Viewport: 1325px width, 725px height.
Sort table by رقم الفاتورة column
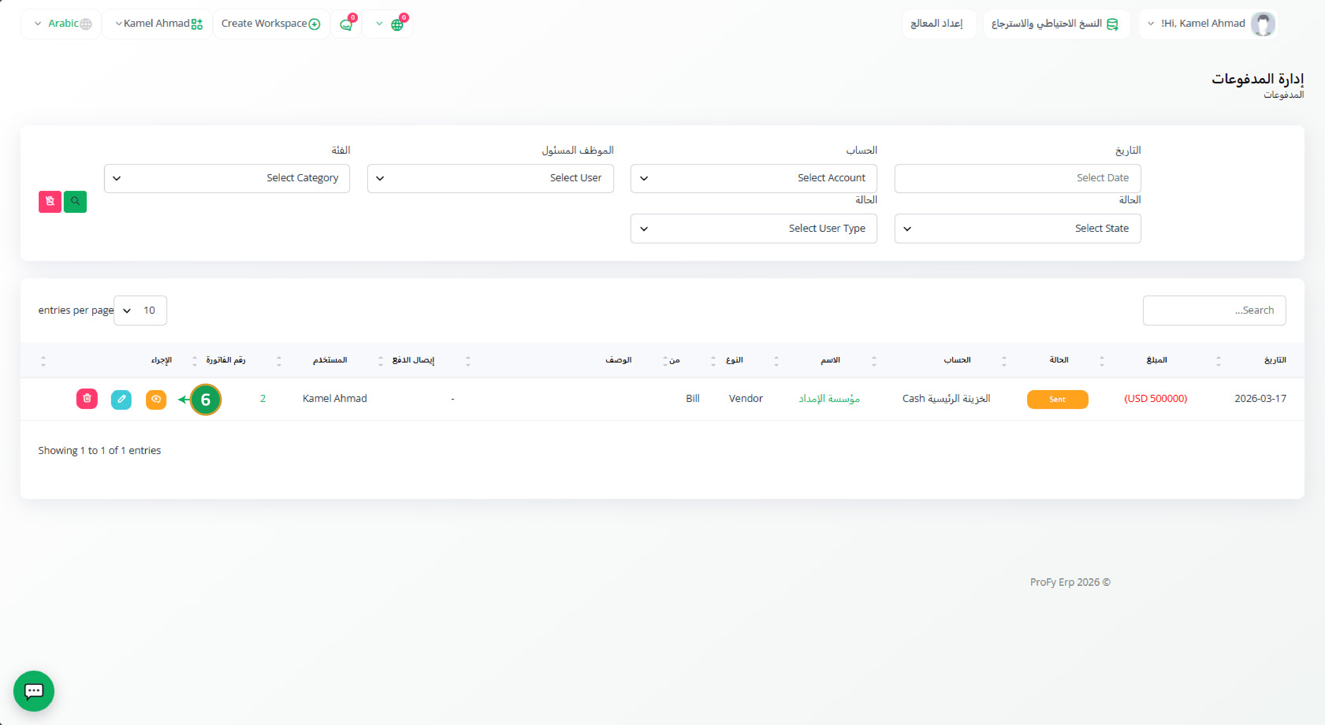pos(225,360)
